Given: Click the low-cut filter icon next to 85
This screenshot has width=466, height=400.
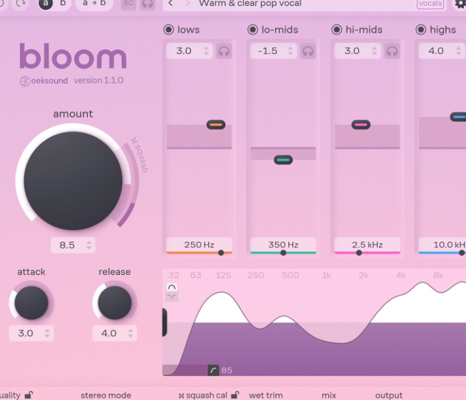Looking at the screenshot, I should [x=213, y=370].
